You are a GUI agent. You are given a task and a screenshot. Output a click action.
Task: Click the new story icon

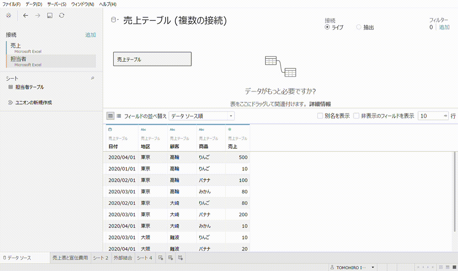click(x=181, y=258)
